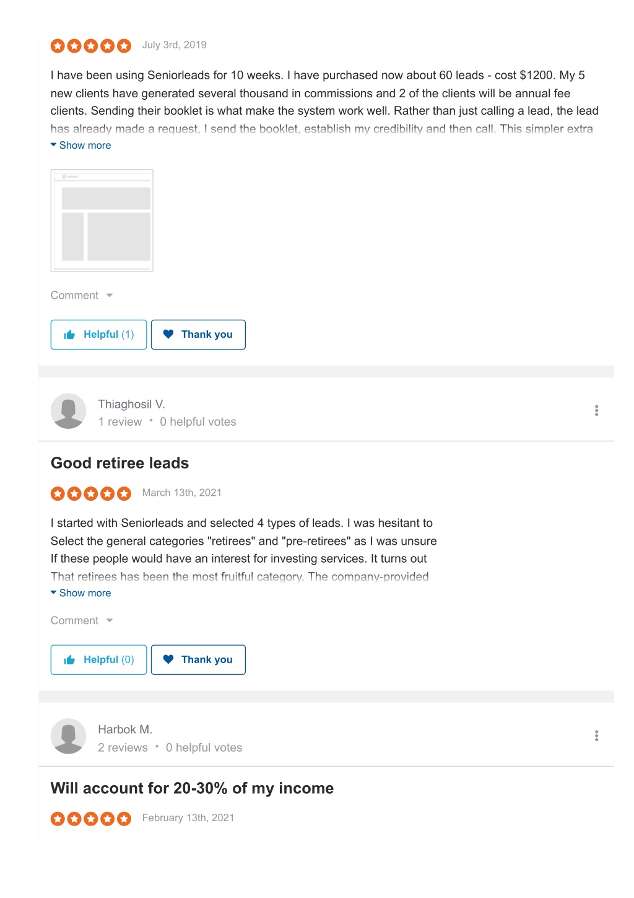The height and width of the screenshot is (898, 634).
Task: Open three-dot menu on Thiaghosil V. review
Action: click(x=596, y=410)
